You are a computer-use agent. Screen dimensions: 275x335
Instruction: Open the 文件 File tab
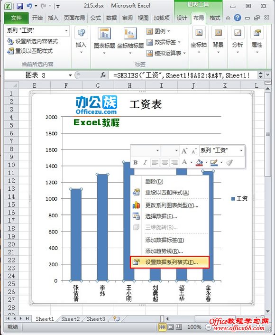[x=16, y=18]
